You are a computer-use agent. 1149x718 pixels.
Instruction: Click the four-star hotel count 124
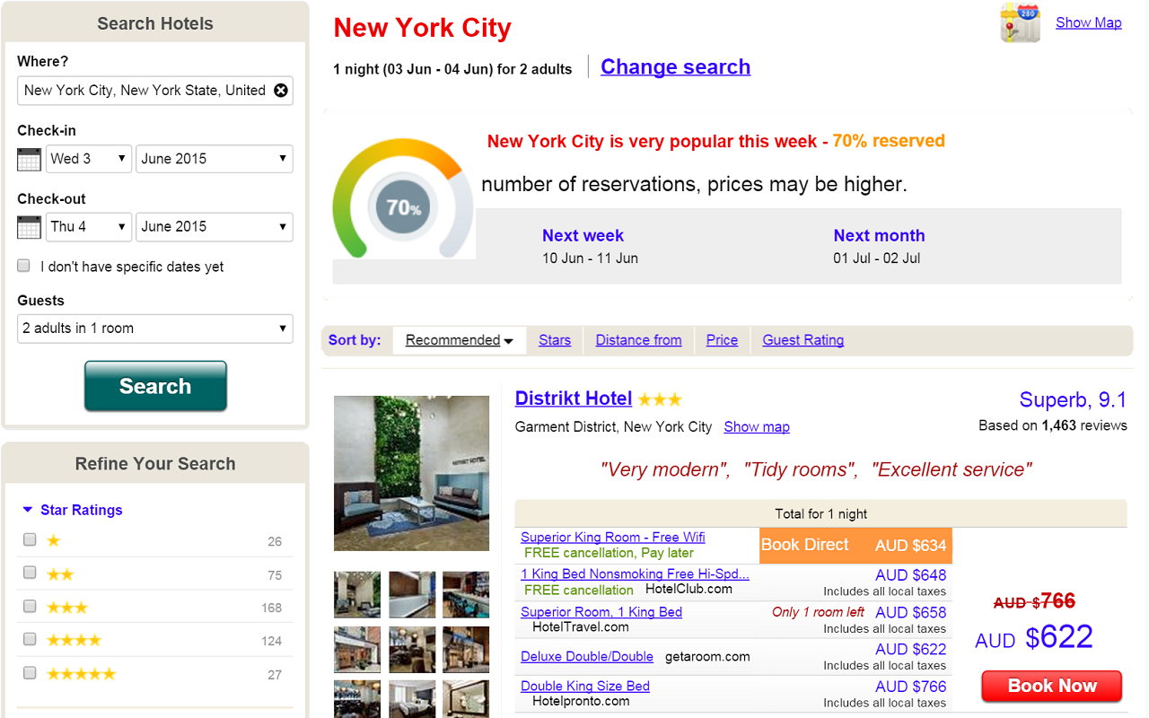tap(272, 641)
